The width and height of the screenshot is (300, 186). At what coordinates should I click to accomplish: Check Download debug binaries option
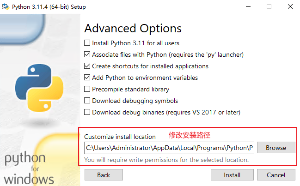point(87,112)
